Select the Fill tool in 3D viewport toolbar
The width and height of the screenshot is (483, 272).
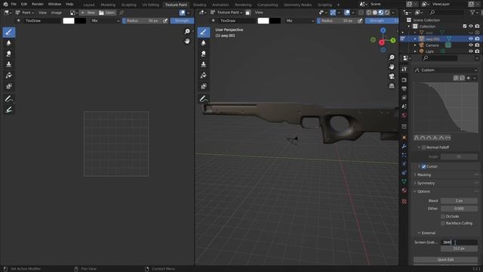tap(204, 76)
